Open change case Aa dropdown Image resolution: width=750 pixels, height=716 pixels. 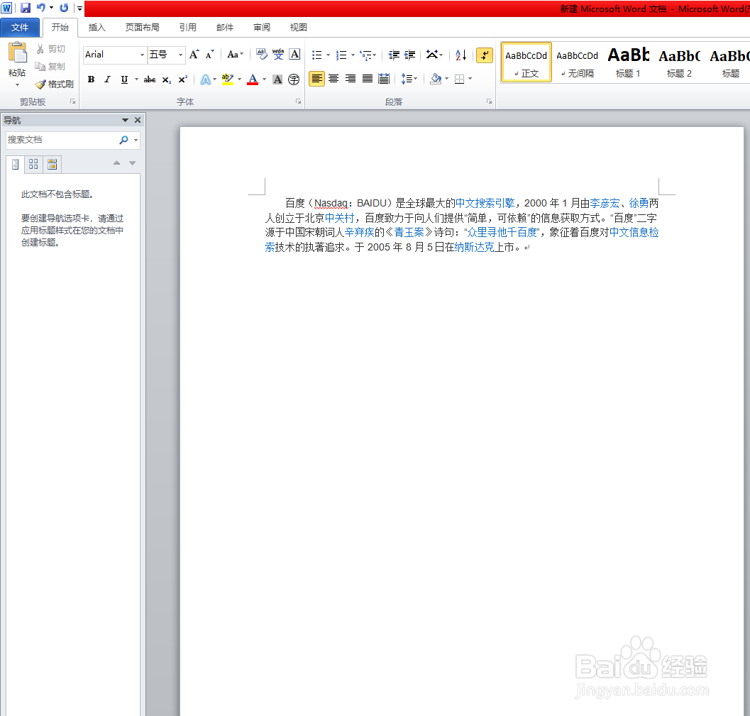tap(236, 55)
